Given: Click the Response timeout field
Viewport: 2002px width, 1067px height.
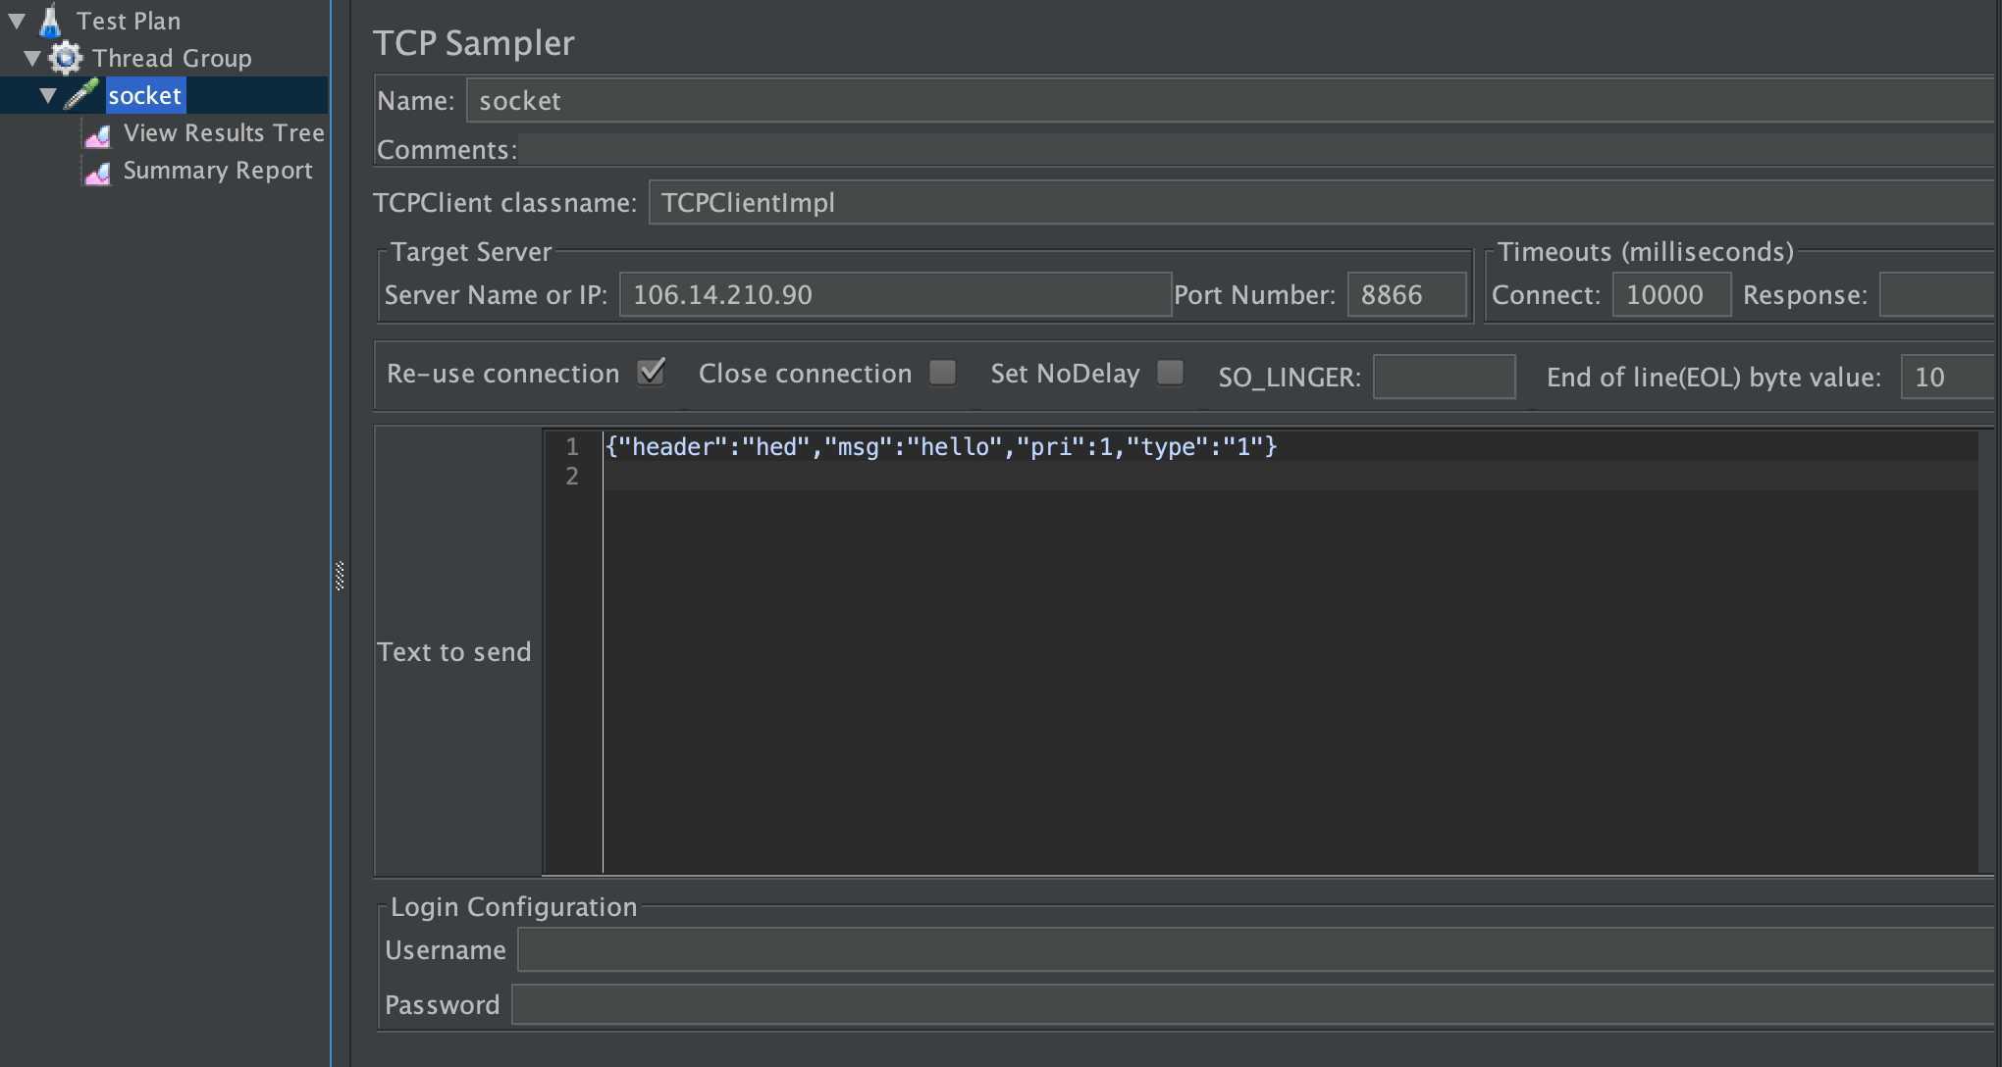Looking at the screenshot, I should (1937, 294).
